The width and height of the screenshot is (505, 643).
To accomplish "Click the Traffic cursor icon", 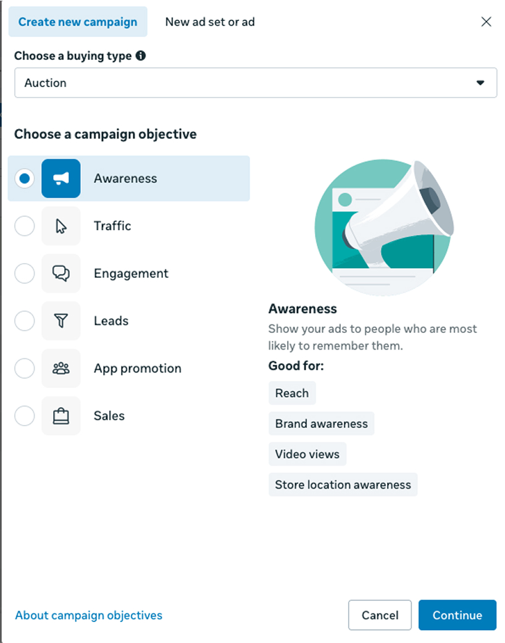I will [x=61, y=226].
